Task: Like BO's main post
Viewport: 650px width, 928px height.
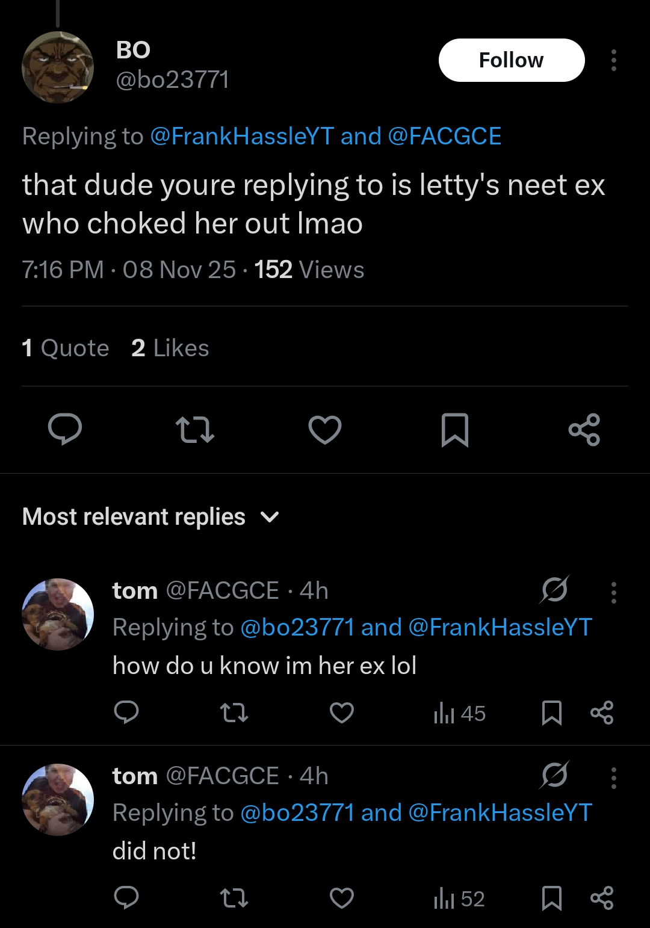Action: pyautogui.click(x=325, y=430)
